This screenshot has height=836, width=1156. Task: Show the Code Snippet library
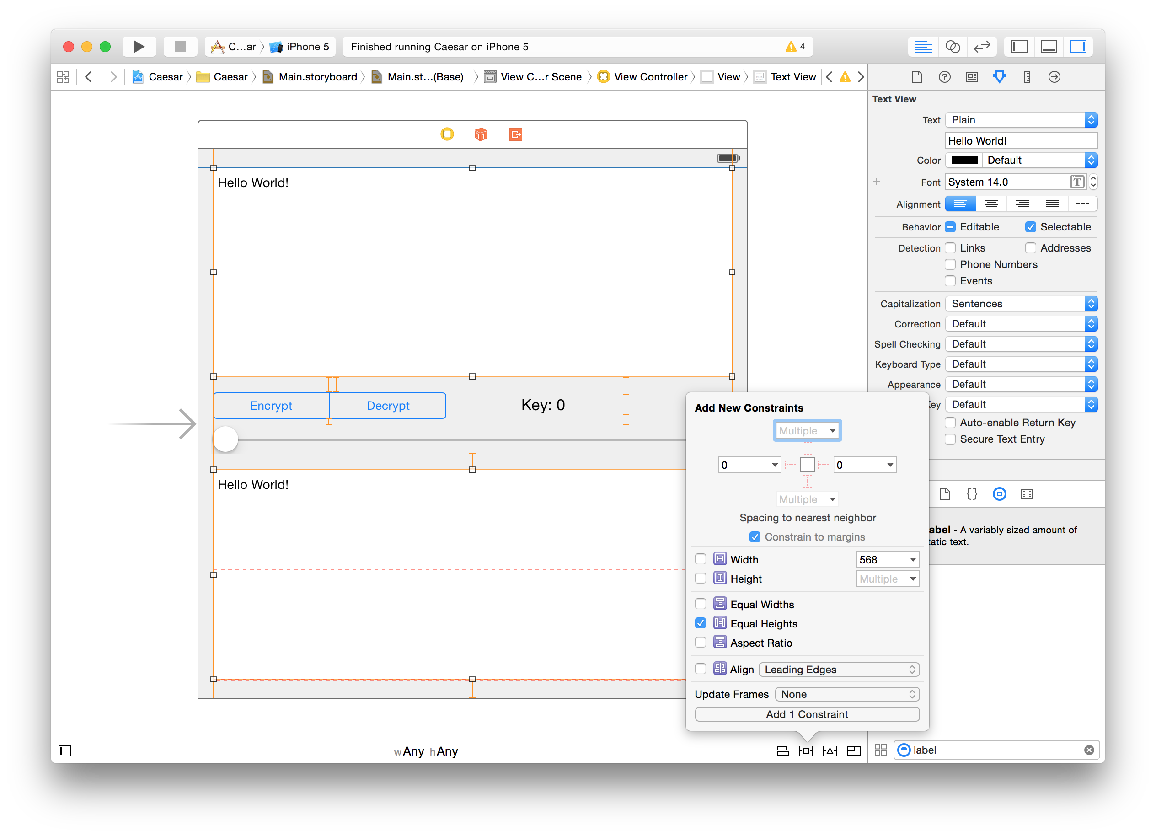coord(972,494)
